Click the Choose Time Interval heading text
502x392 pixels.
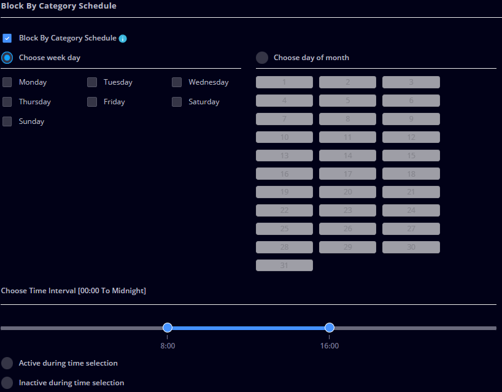(73, 291)
